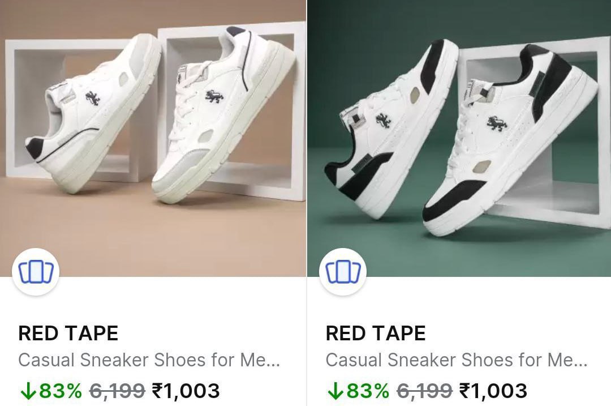Screen dimensions: 611x406
Task: Tap similar products icon on beige-background card
Action: [x=36, y=272]
